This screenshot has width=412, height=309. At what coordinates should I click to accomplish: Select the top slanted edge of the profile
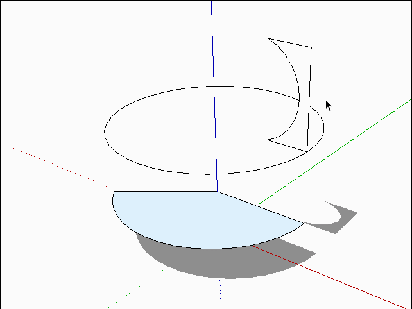(x=290, y=43)
